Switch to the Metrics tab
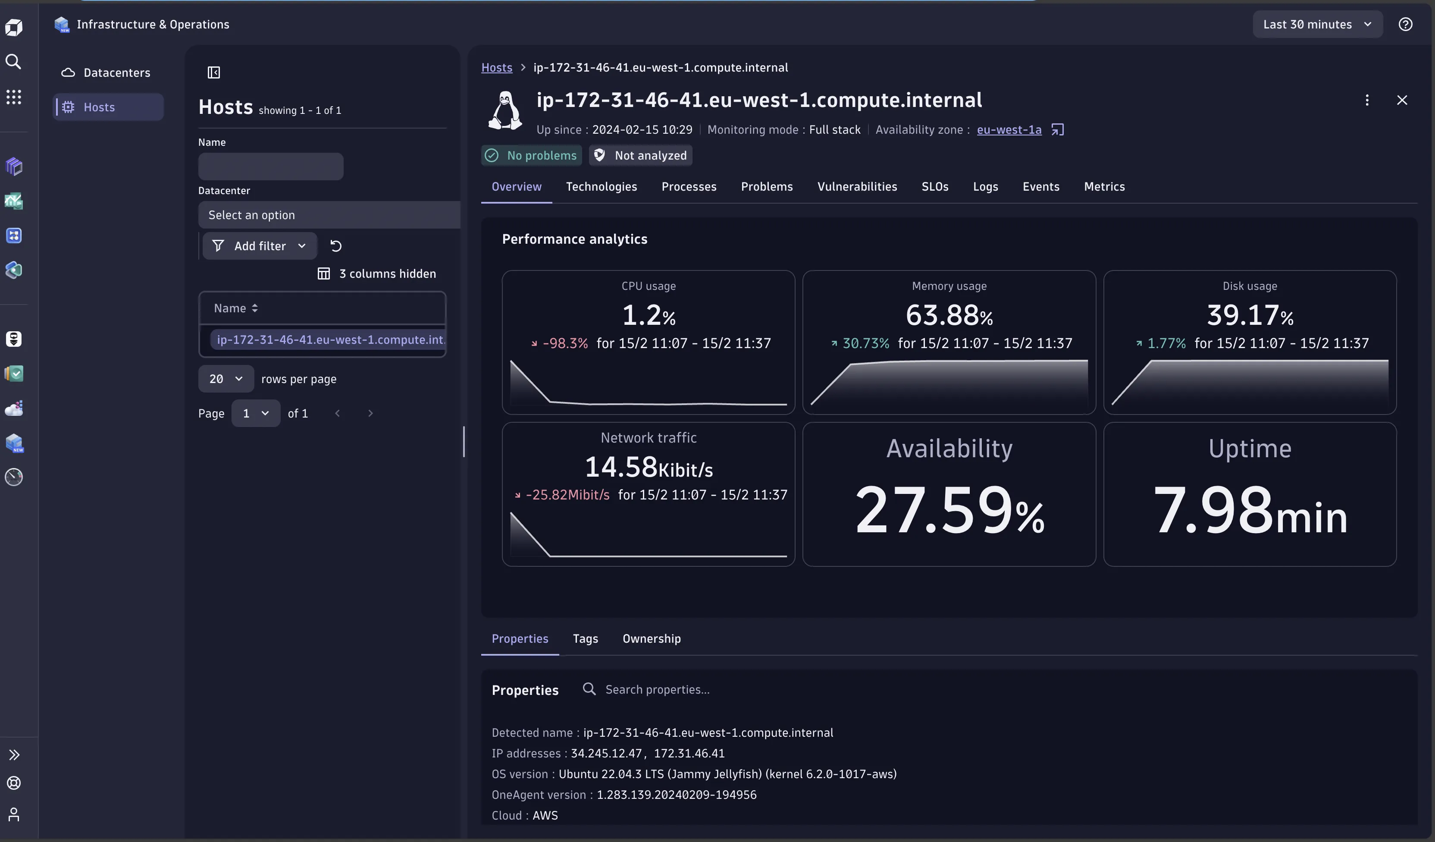Image resolution: width=1435 pixels, height=842 pixels. pos(1103,186)
